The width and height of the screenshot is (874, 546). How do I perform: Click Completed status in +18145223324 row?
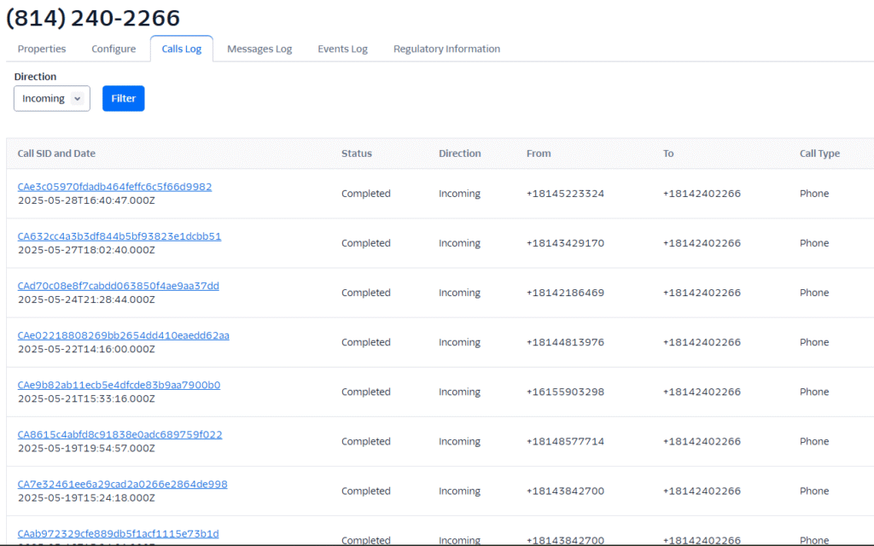(x=365, y=194)
